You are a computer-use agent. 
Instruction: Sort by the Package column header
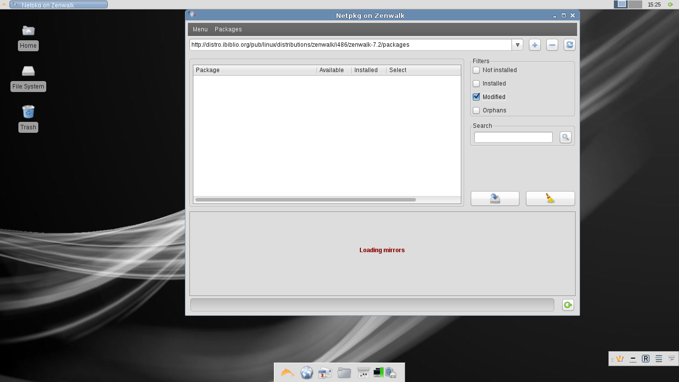(255, 70)
